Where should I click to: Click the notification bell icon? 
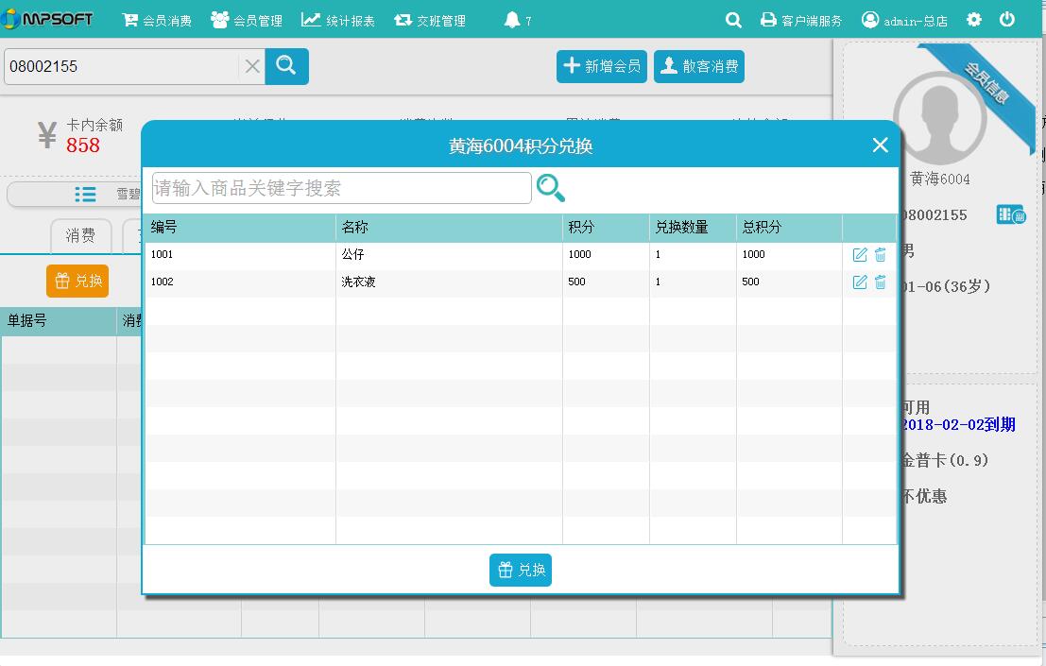(512, 20)
